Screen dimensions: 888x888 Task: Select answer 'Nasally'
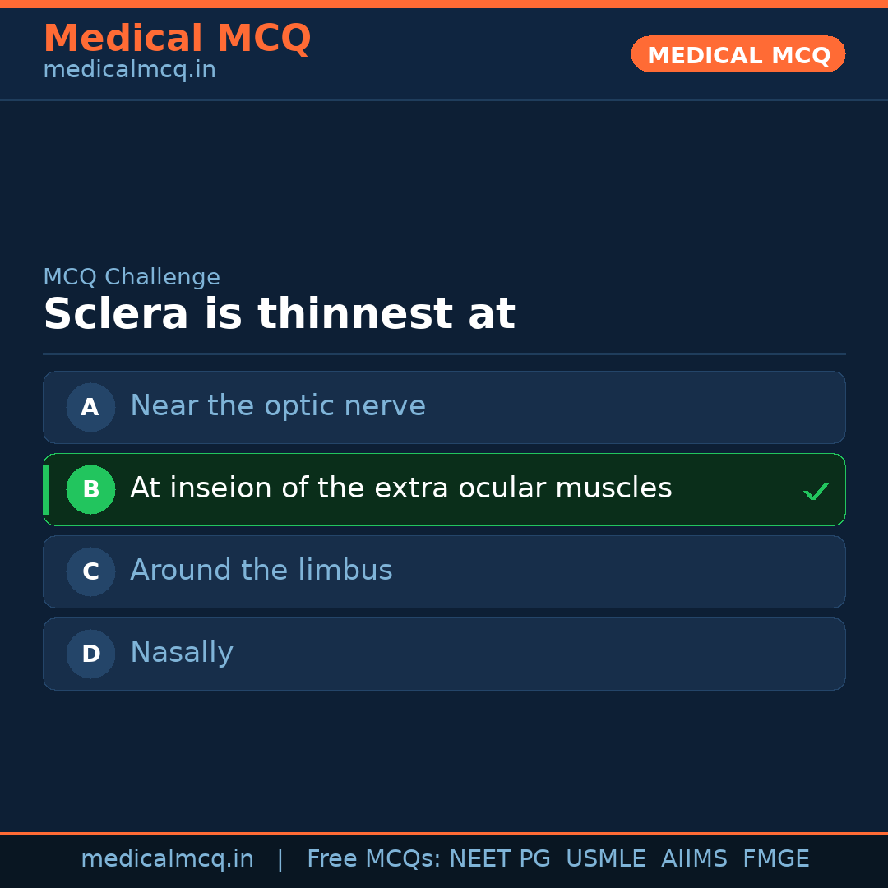pyautogui.click(x=182, y=653)
